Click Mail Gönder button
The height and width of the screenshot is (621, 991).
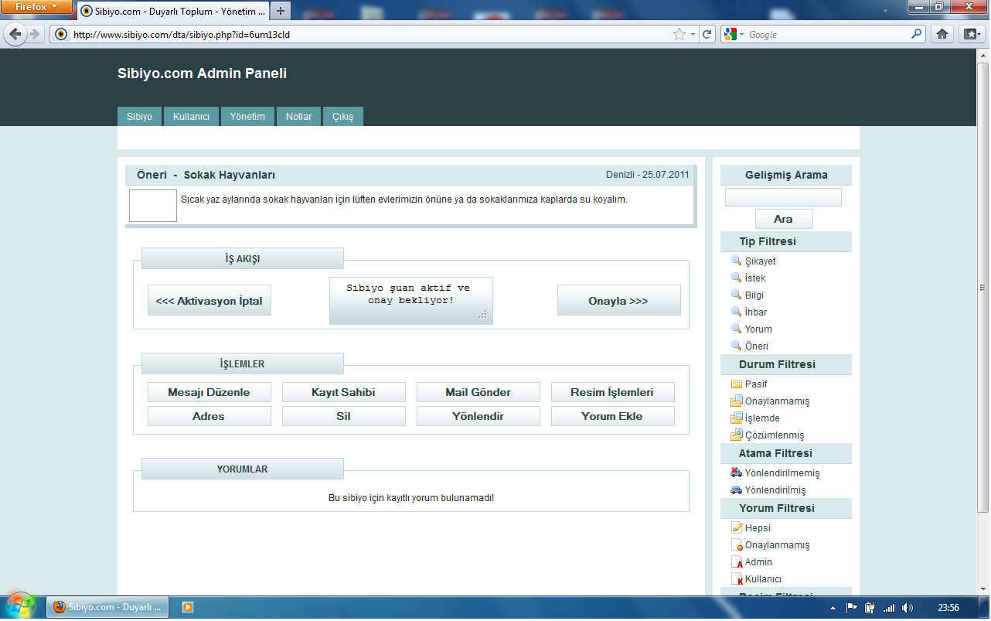[x=478, y=392]
